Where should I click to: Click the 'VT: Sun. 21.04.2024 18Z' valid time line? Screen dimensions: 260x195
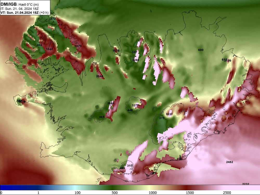(x=19, y=12)
